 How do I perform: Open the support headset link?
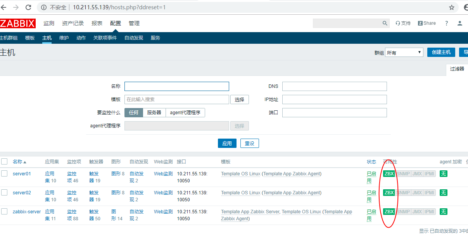point(403,23)
